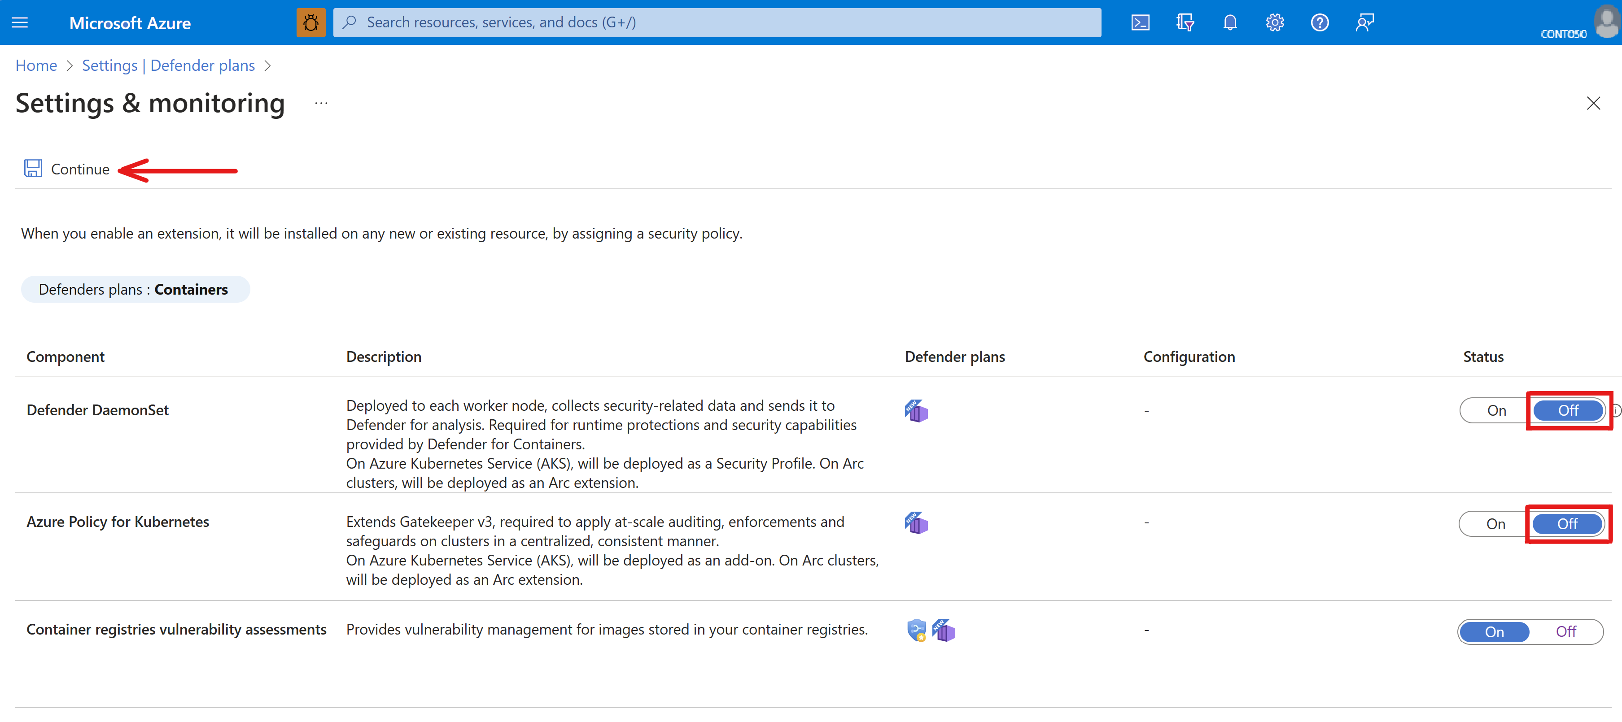The image size is (1622, 722).
Task: Open the notifications bell
Action: click(x=1229, y=23)
